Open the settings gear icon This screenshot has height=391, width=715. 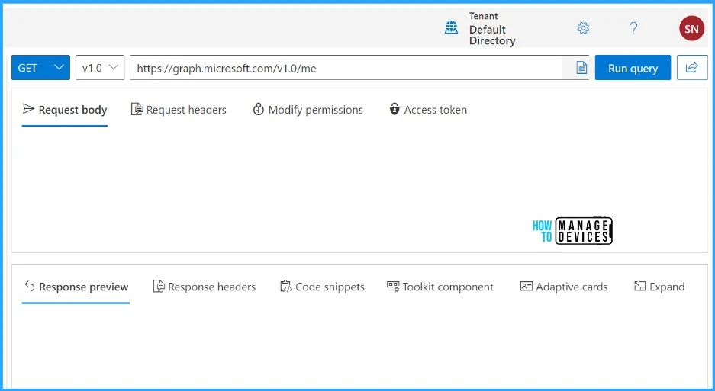[583, 28]
